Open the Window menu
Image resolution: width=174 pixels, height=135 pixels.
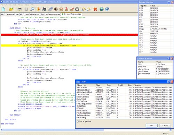(21, 5)
